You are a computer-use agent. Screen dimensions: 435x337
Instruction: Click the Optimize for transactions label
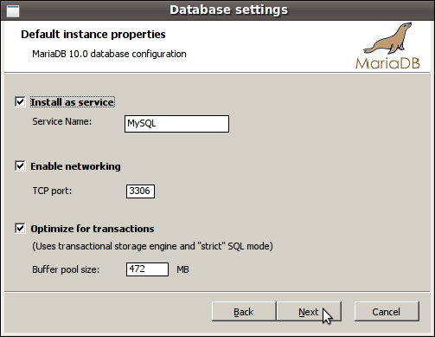pyautogui.click(x=93, y=229)
